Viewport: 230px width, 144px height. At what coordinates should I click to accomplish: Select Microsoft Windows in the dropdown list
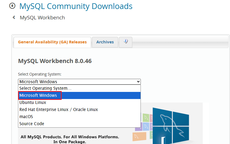(x=79, y=95)
